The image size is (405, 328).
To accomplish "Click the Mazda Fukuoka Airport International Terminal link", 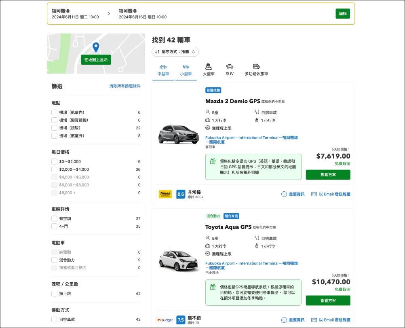I will (251, 140).
